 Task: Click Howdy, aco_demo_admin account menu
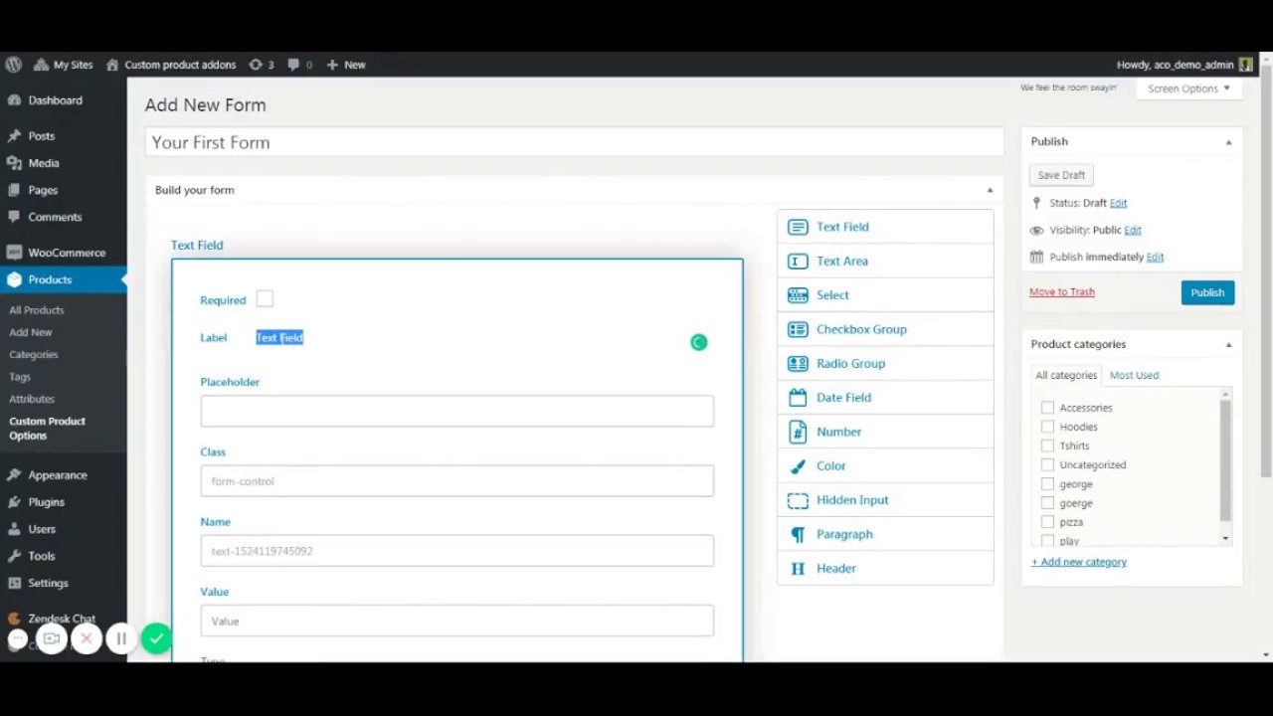(x=1183, y=65)
